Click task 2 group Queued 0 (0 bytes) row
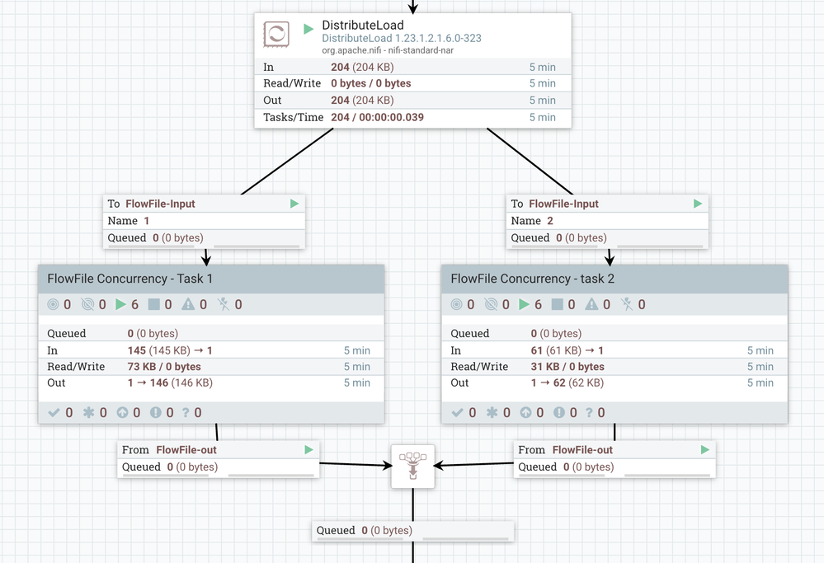The width and height of the screenshot is (824, 563). 614,334
